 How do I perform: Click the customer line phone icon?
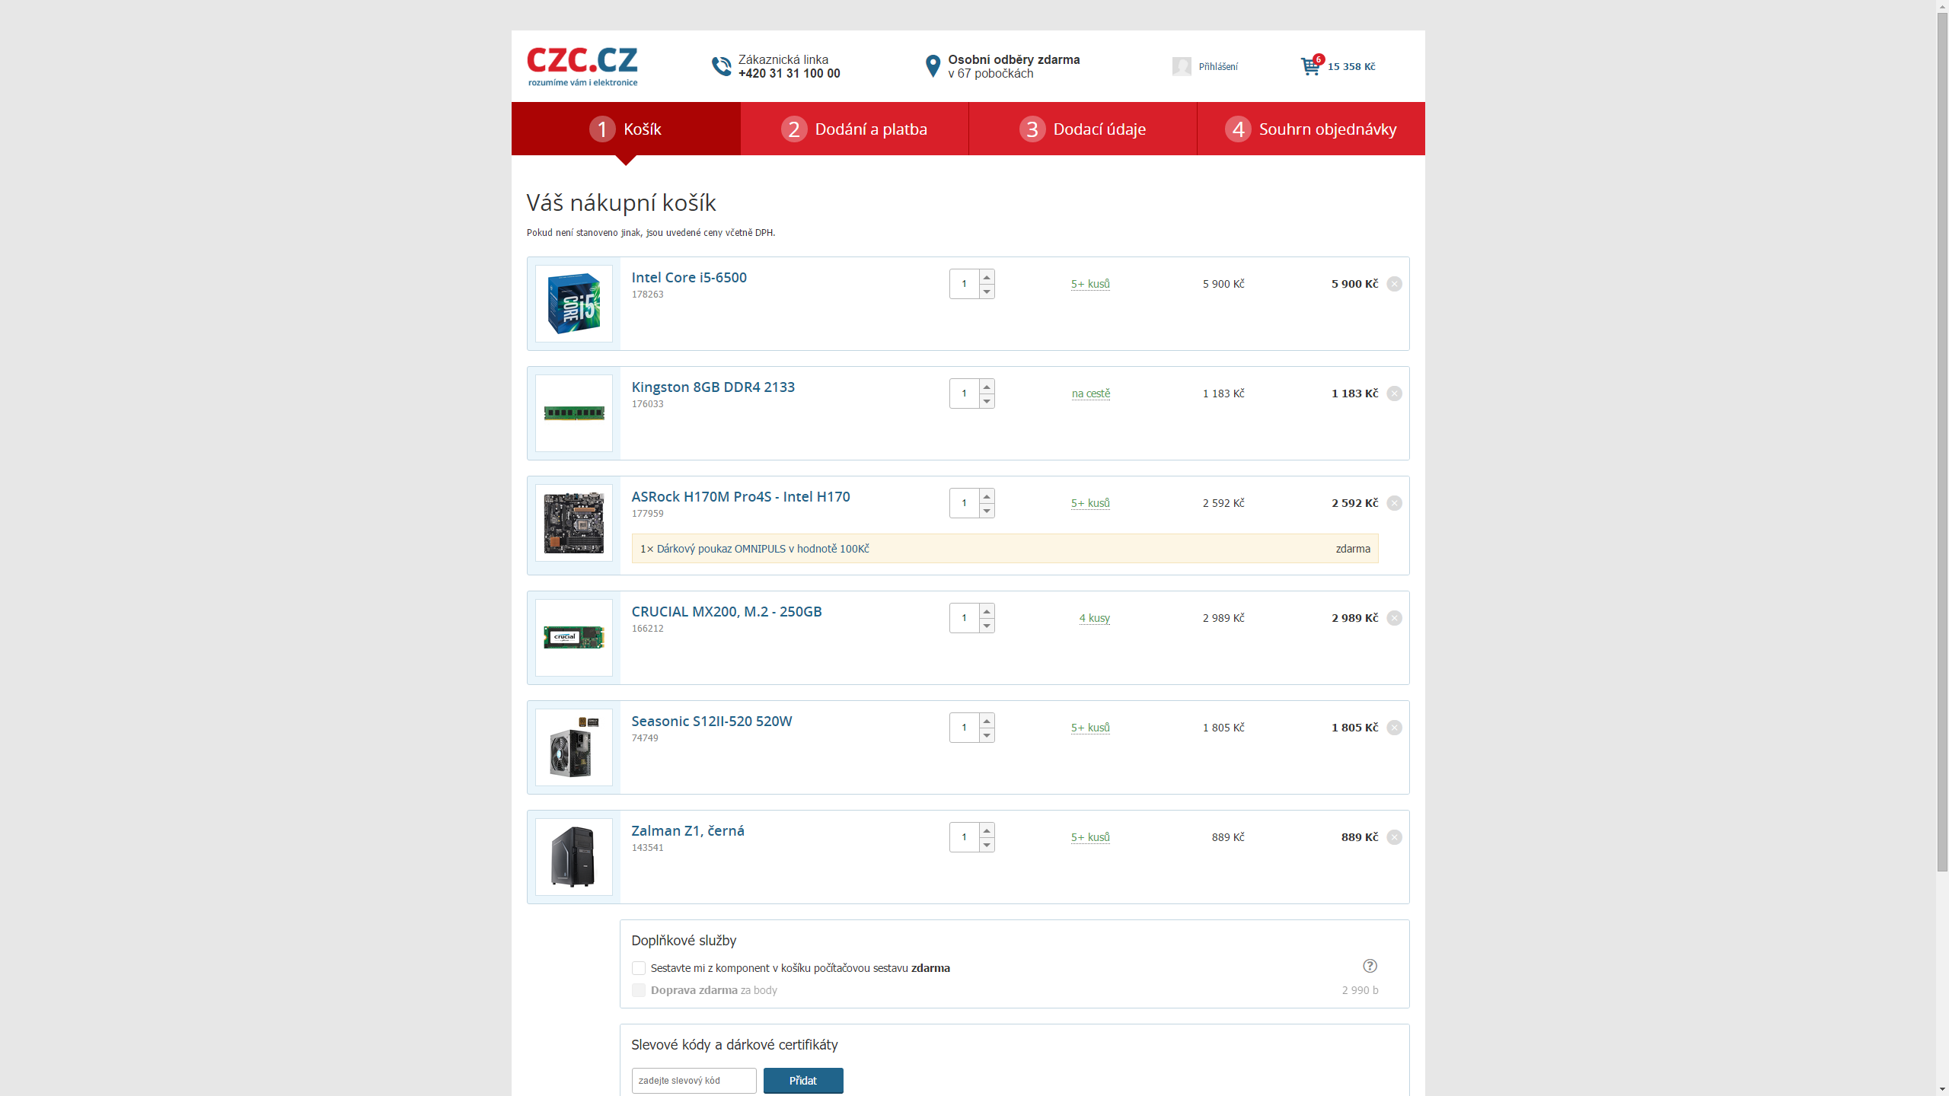pyautogui.click(x=721, y=66)
